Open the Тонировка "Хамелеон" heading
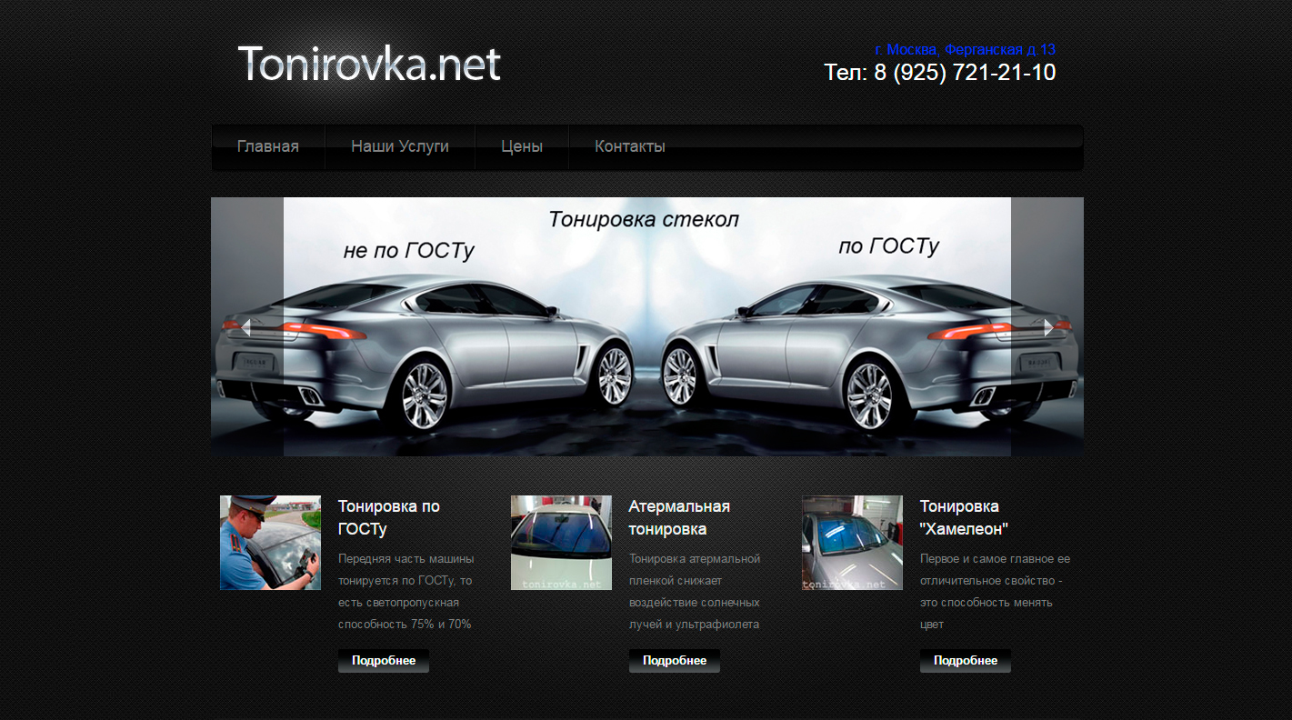The width and height of the screenshot is (1292, 720). [964, 517]
